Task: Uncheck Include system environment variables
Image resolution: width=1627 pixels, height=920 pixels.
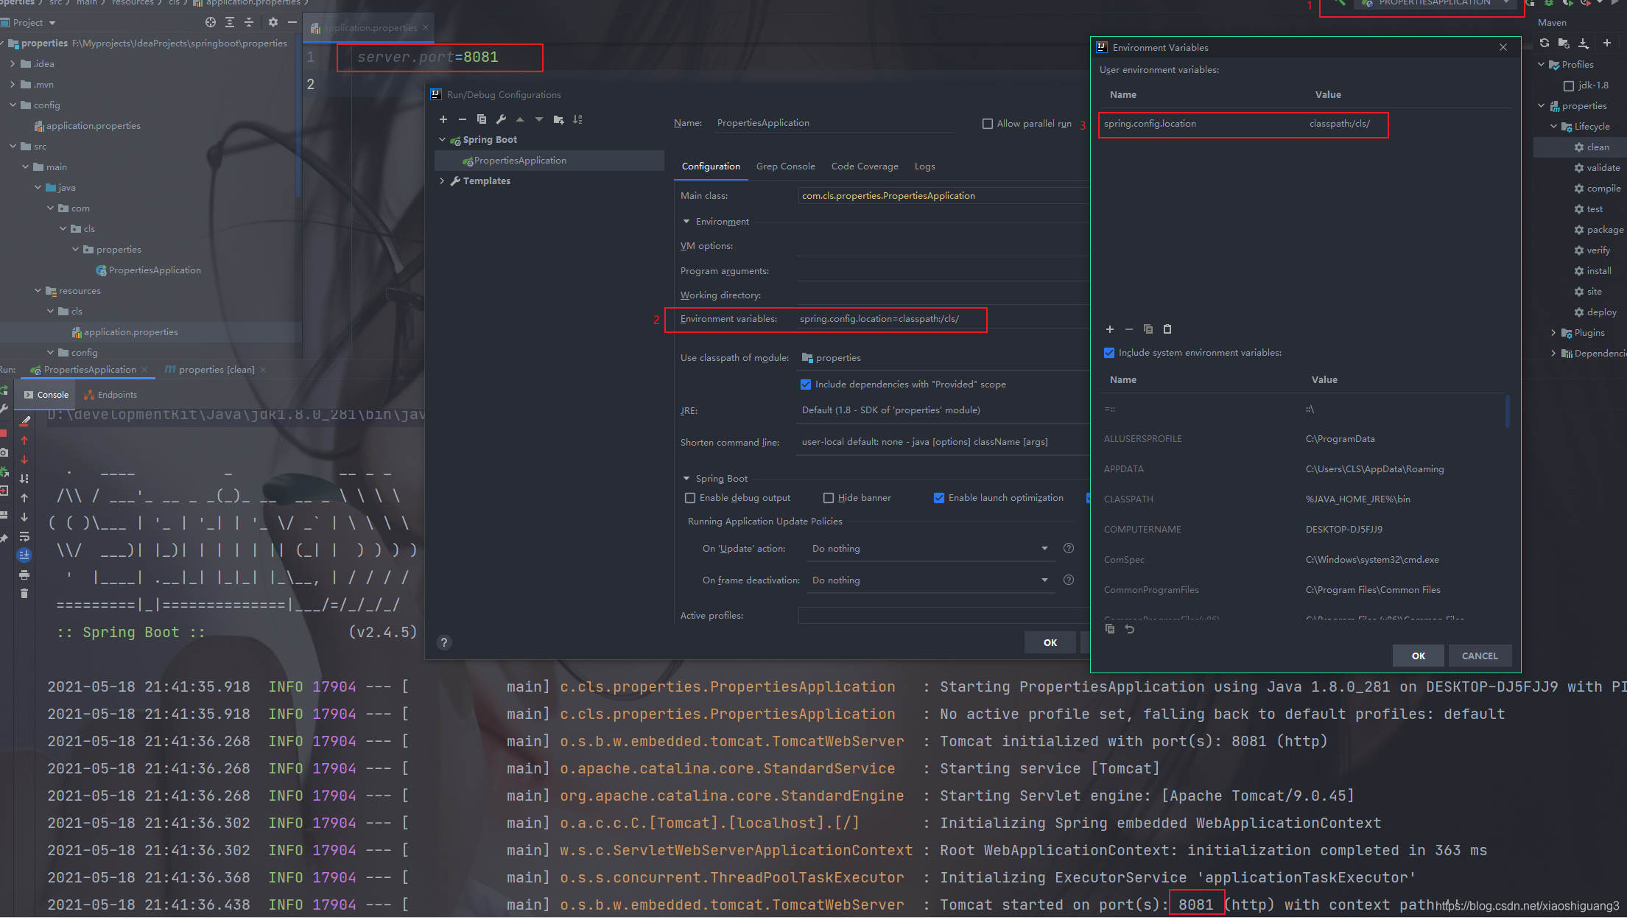Action: (1109, 353)
